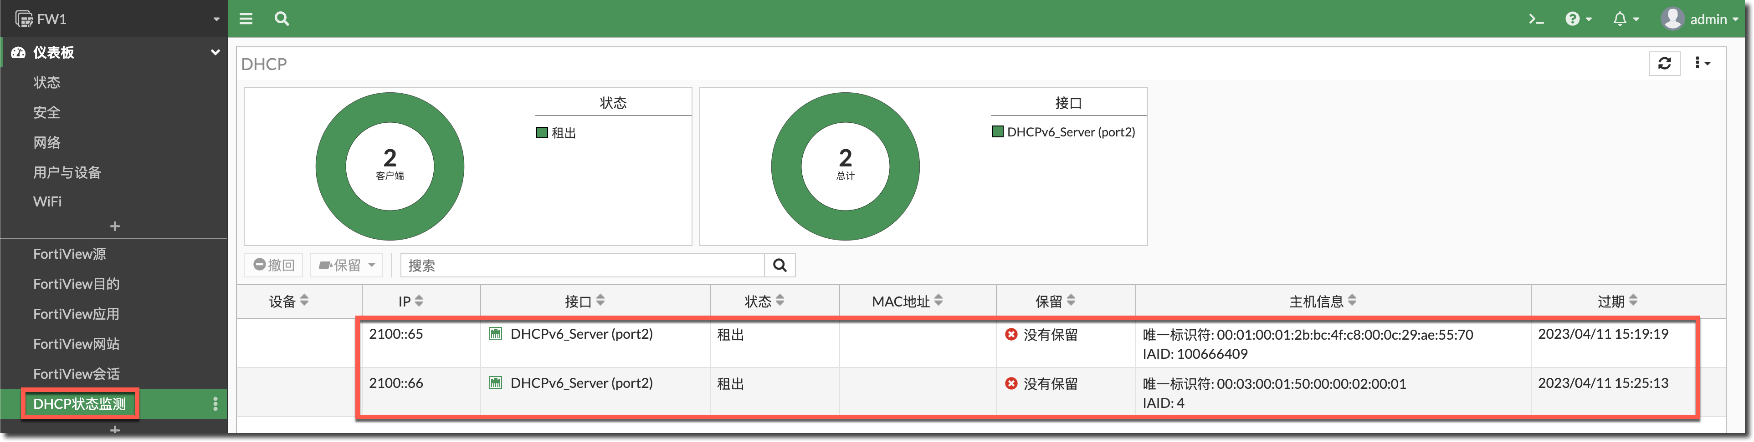Click the search magnifier in top bar
Screen dimensions: 1754x442
click(x=281, y=19)
